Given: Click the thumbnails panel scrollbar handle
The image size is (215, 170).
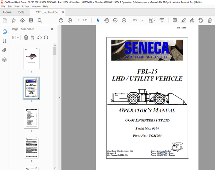Looking at the screenshot, I should click(x=55, y=51).
